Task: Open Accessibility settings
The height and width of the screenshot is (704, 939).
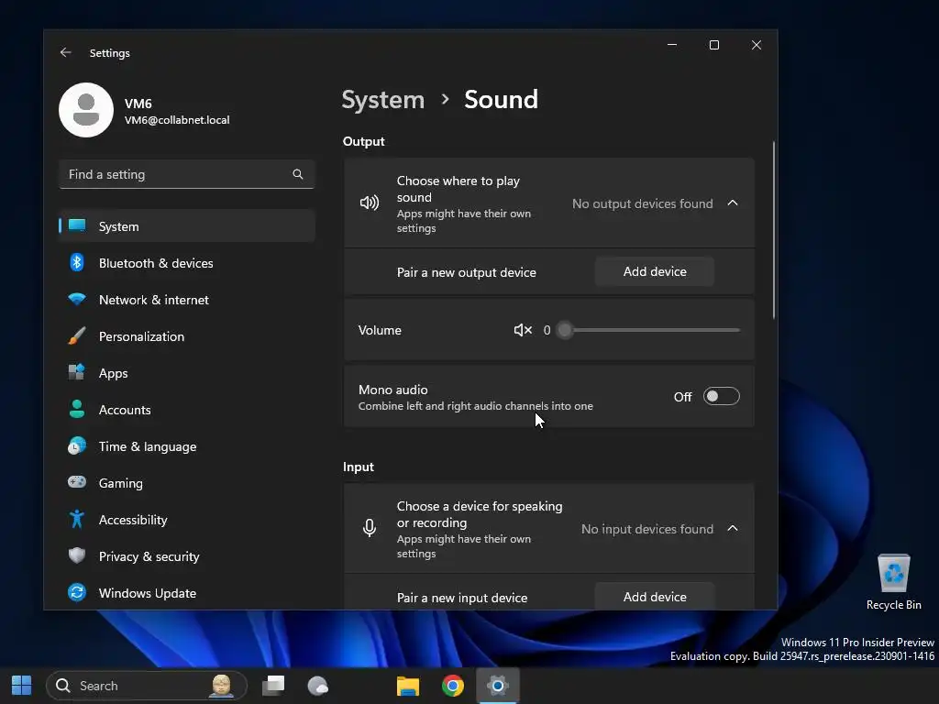Action: pos(187,519)
